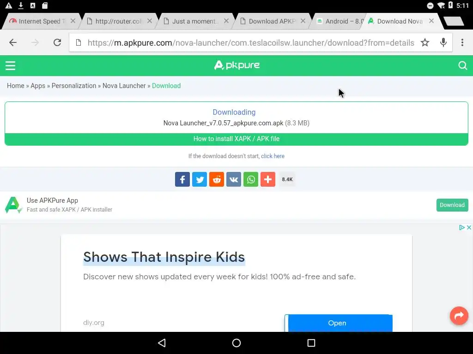This screenshot has height=354, width=473.
Task: Click the 'Use APKPure App' title
Action: [53, 201]
